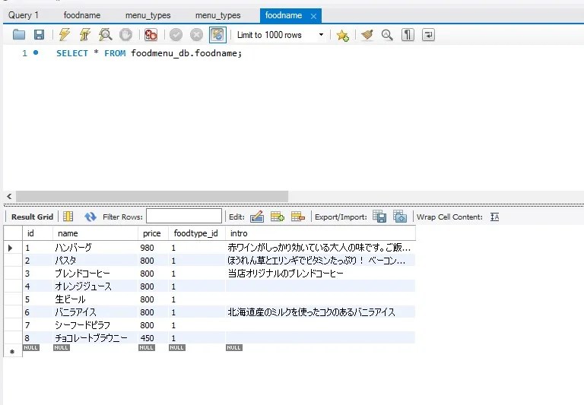Image resolution: width=584 pixels, height=405 pixels.
Task: Click the horizontal scrollbar thumb
Action: click(x=151, y=196)
